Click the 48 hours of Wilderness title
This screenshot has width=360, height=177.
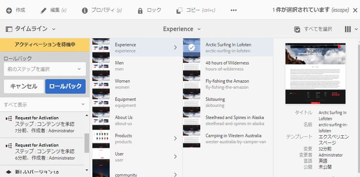click(x=227, y=63)
